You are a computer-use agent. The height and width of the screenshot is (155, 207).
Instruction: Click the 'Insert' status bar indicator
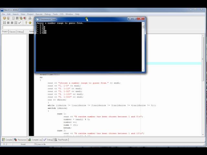(x=23, y=144)
